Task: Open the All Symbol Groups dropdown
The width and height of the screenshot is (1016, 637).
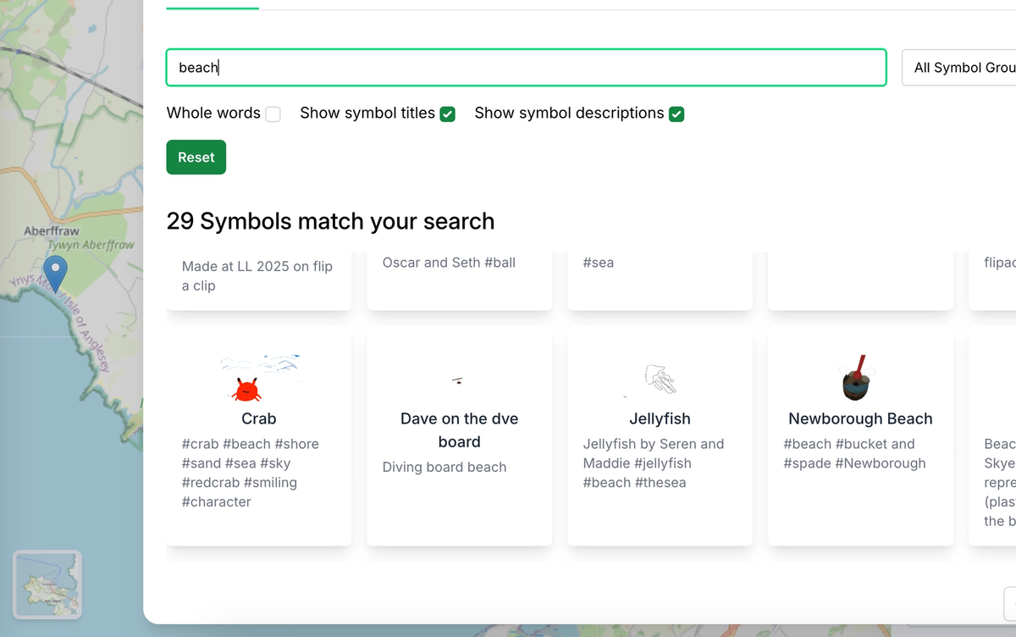Action: point(958,68)
